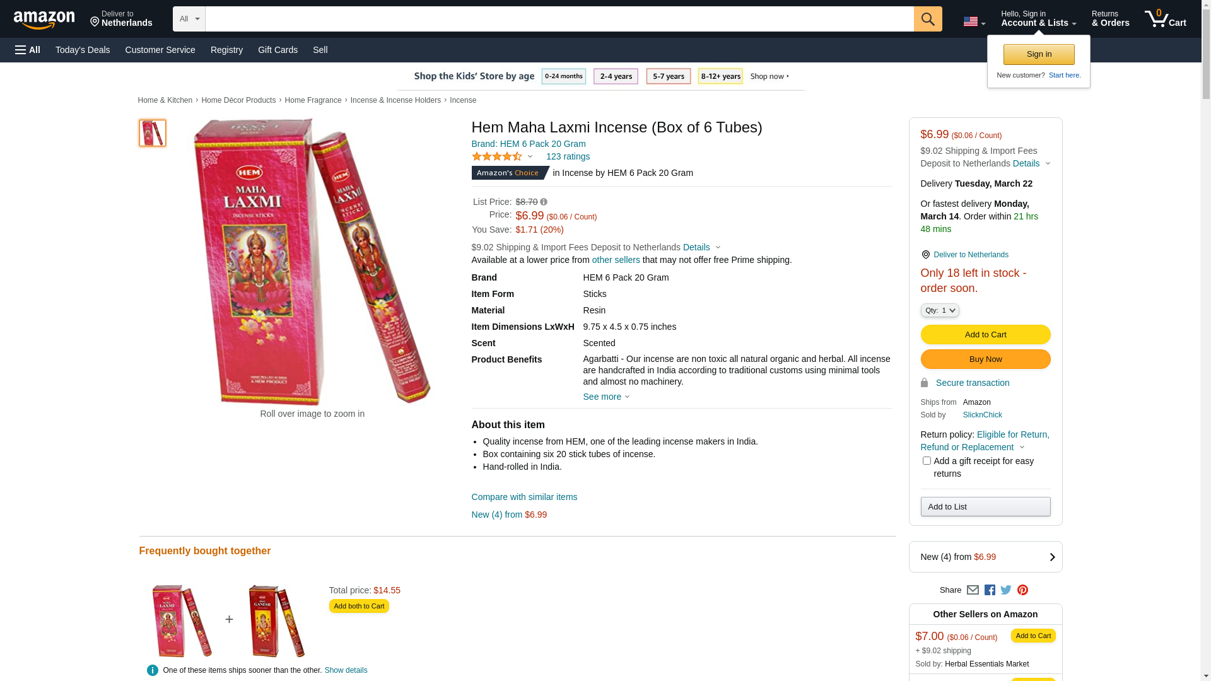Screen dimensions: 1211x681
Task: Open the 123 ratings link
Action: [568, 156]
